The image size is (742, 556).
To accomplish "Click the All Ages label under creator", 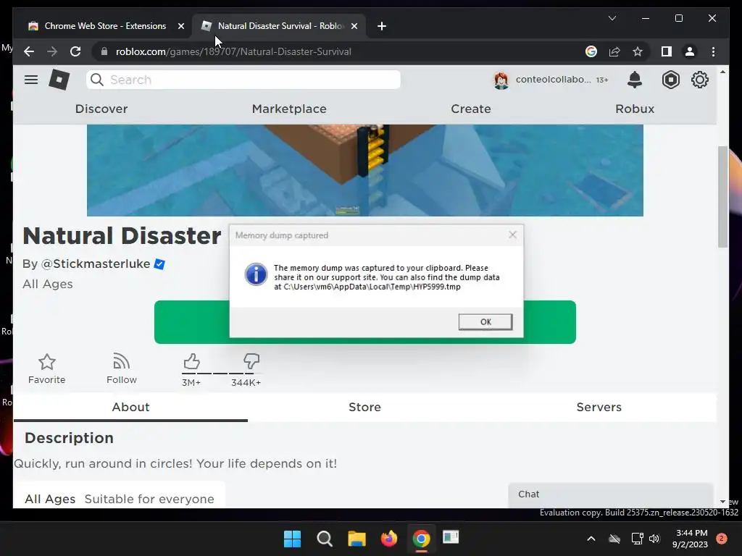I will click(x=48, y=284).
